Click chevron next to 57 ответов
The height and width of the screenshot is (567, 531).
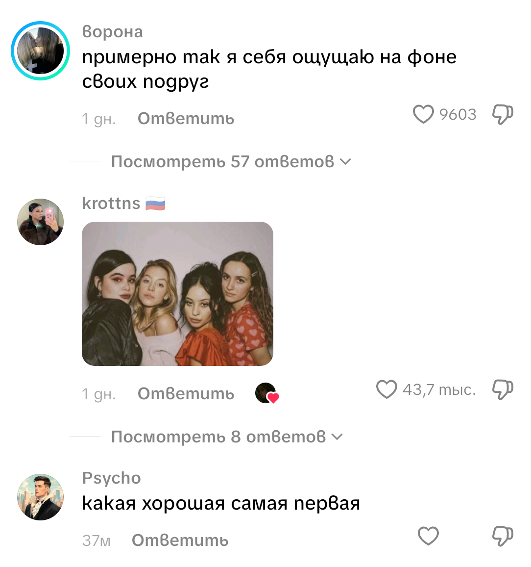pyautogui.click(x=345, y=162)
